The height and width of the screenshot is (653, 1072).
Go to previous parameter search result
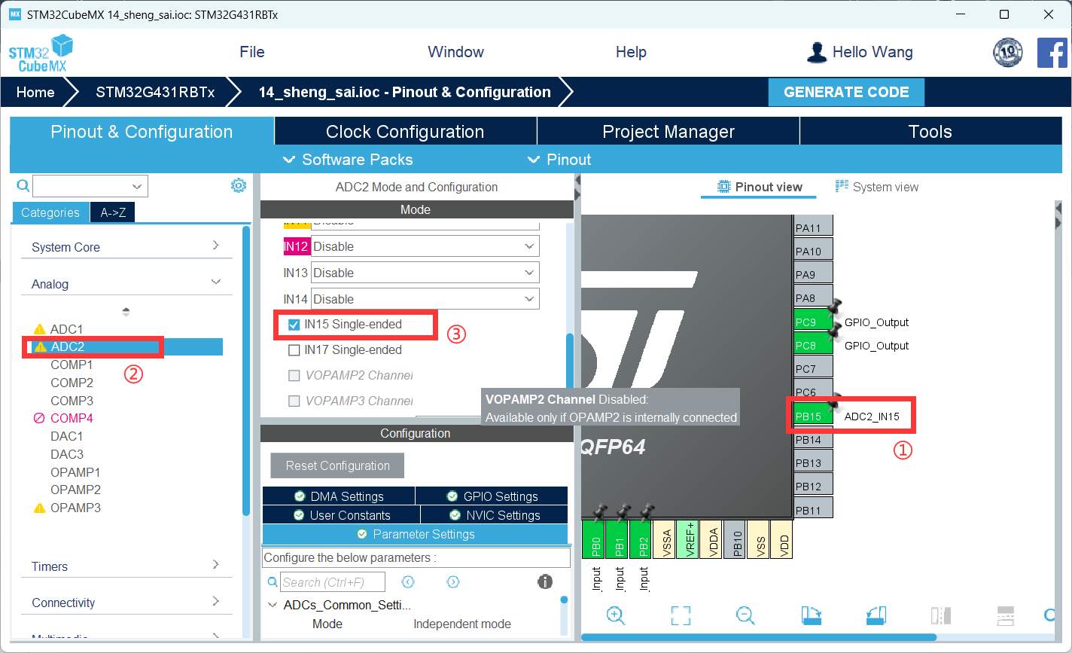coord(408,581)
